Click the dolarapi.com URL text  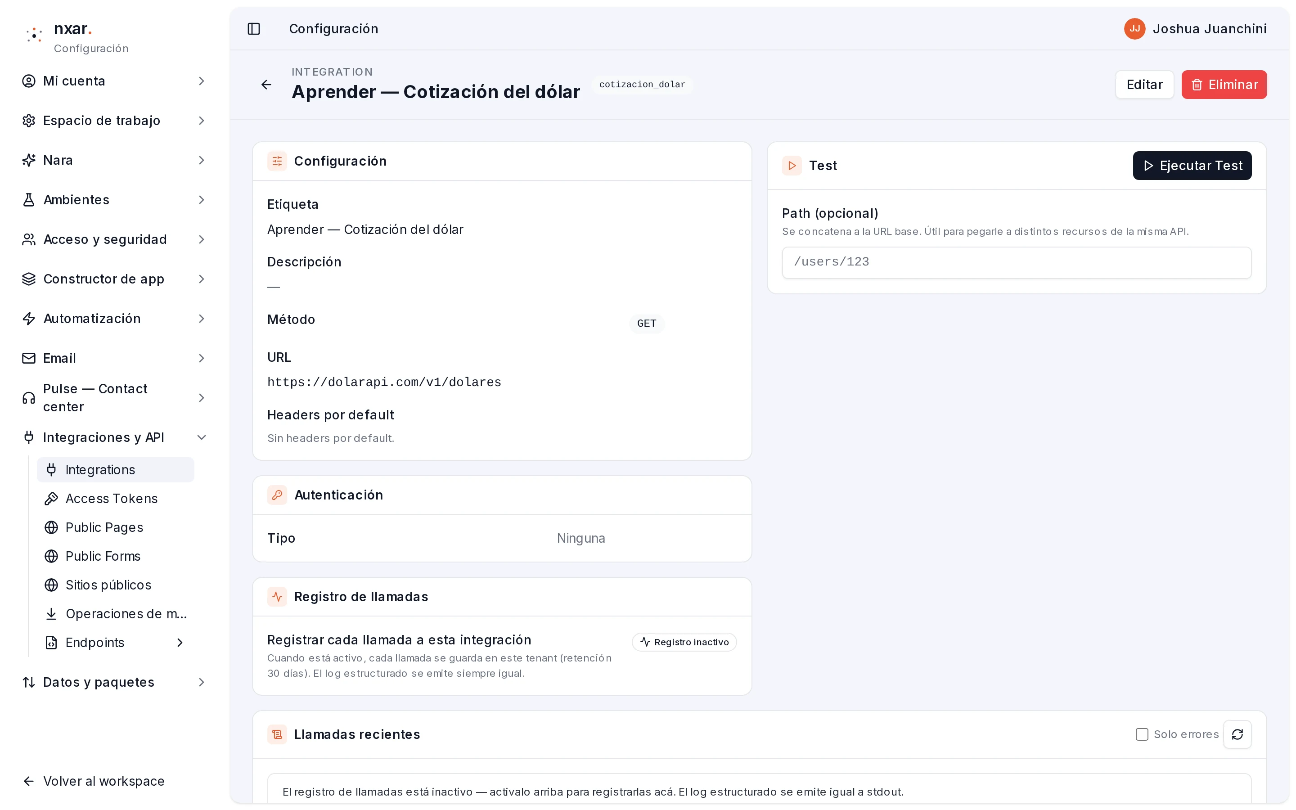tap(384, 382)
